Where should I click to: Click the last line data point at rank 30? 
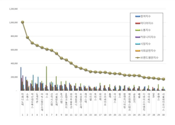164,79
